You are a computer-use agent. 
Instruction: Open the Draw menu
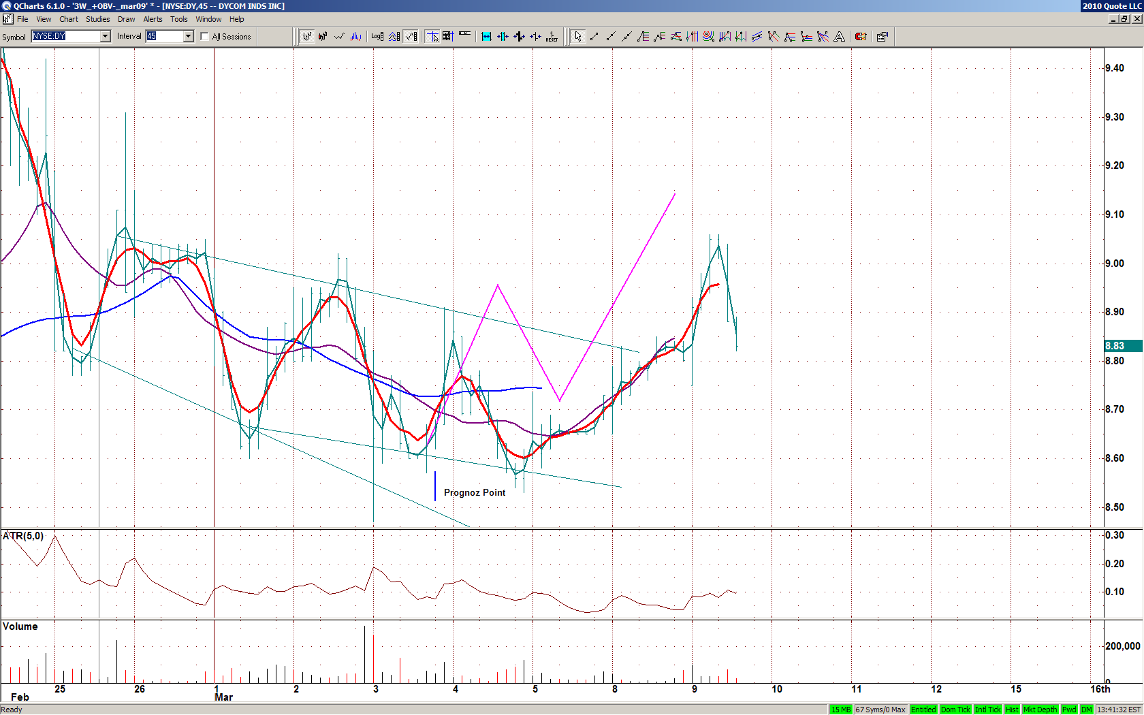126,19
